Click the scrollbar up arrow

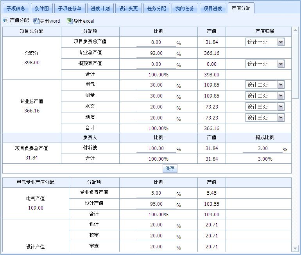click(x=295, y=30)
